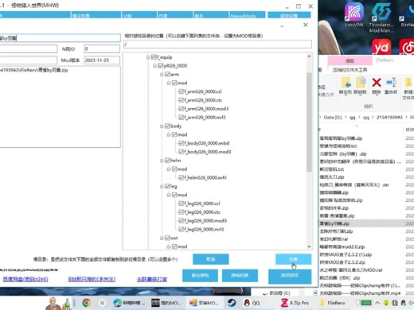The width and height of the screenshot is (414, 310).
Task: Open the red 'yd' desktop app icon
Action: coord(381,47)
